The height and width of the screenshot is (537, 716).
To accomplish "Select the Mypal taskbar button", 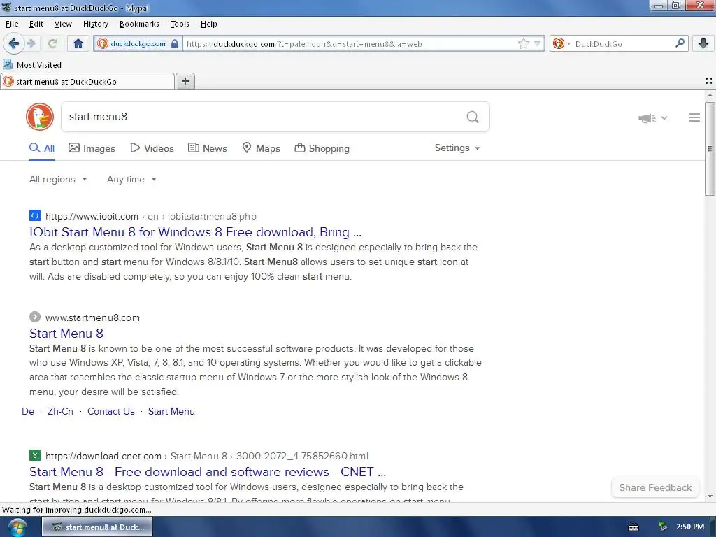I will pos(97,527).
